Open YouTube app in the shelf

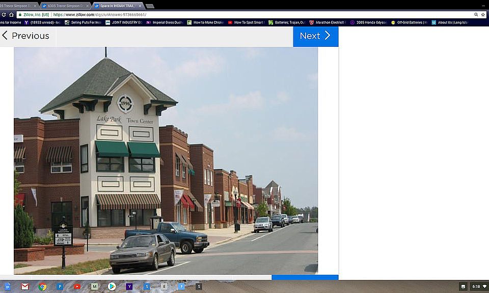coord(77,286)
